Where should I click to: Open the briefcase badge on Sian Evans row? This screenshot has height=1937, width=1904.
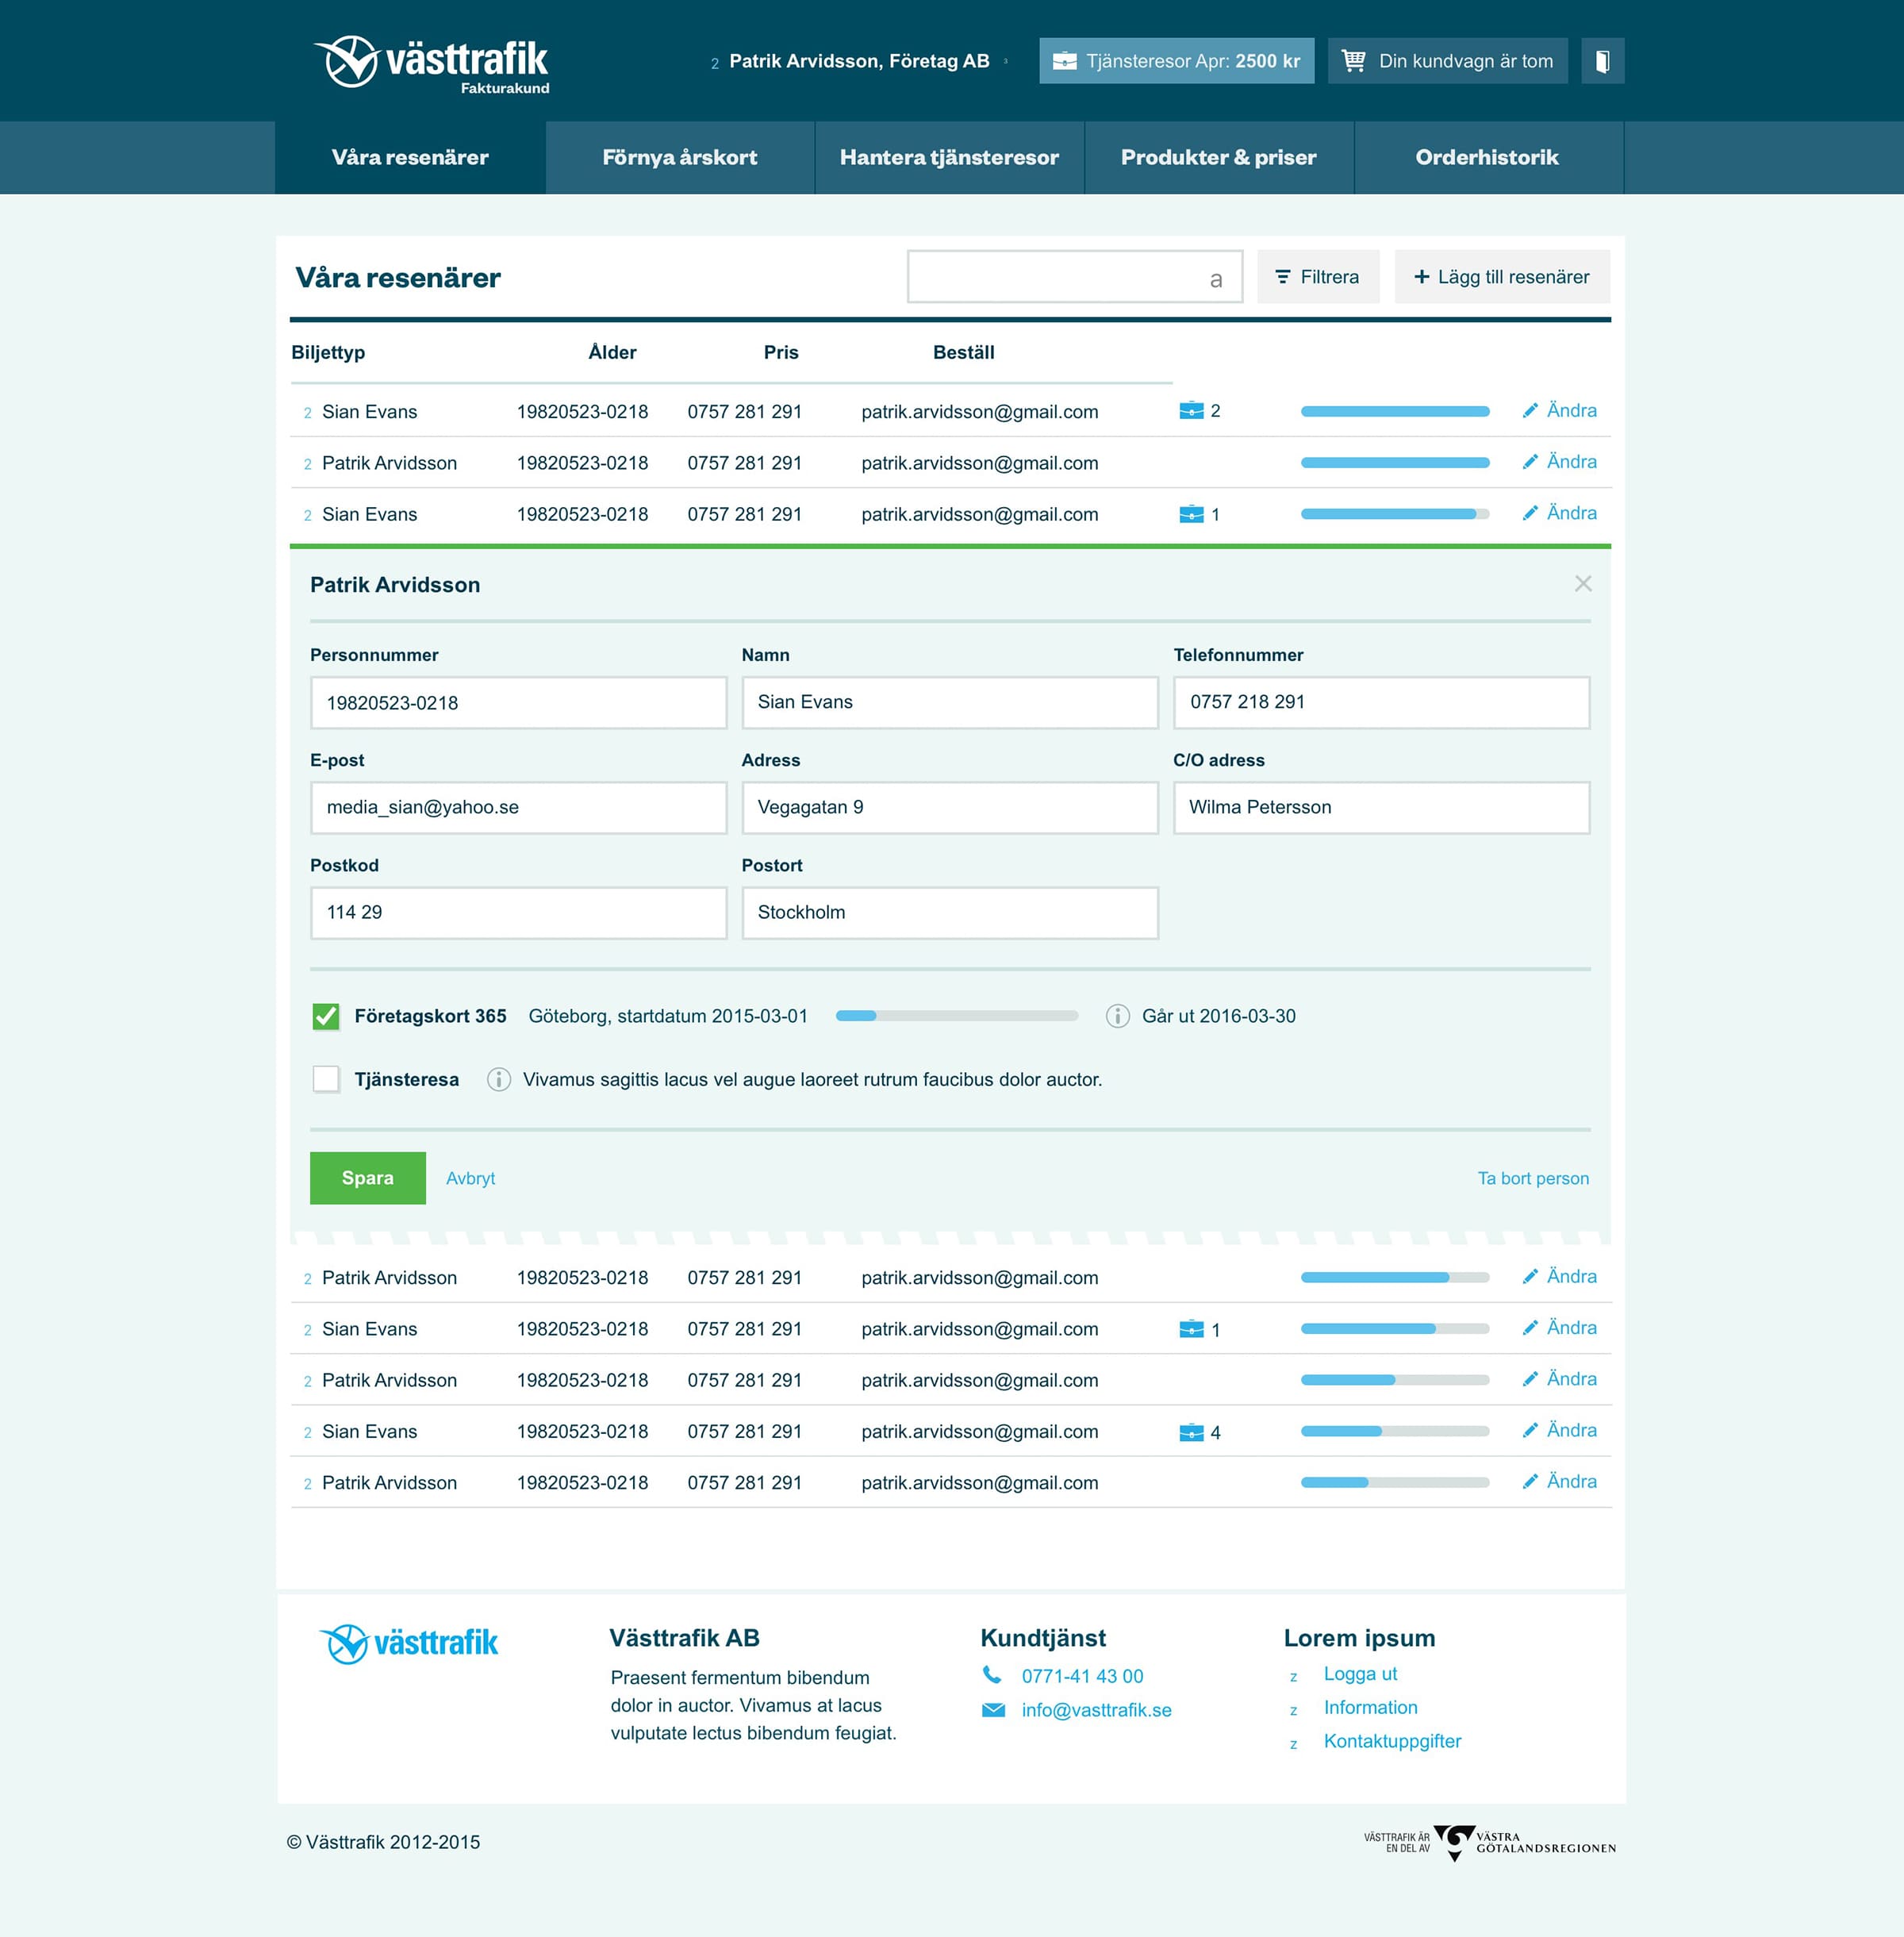1192,411
